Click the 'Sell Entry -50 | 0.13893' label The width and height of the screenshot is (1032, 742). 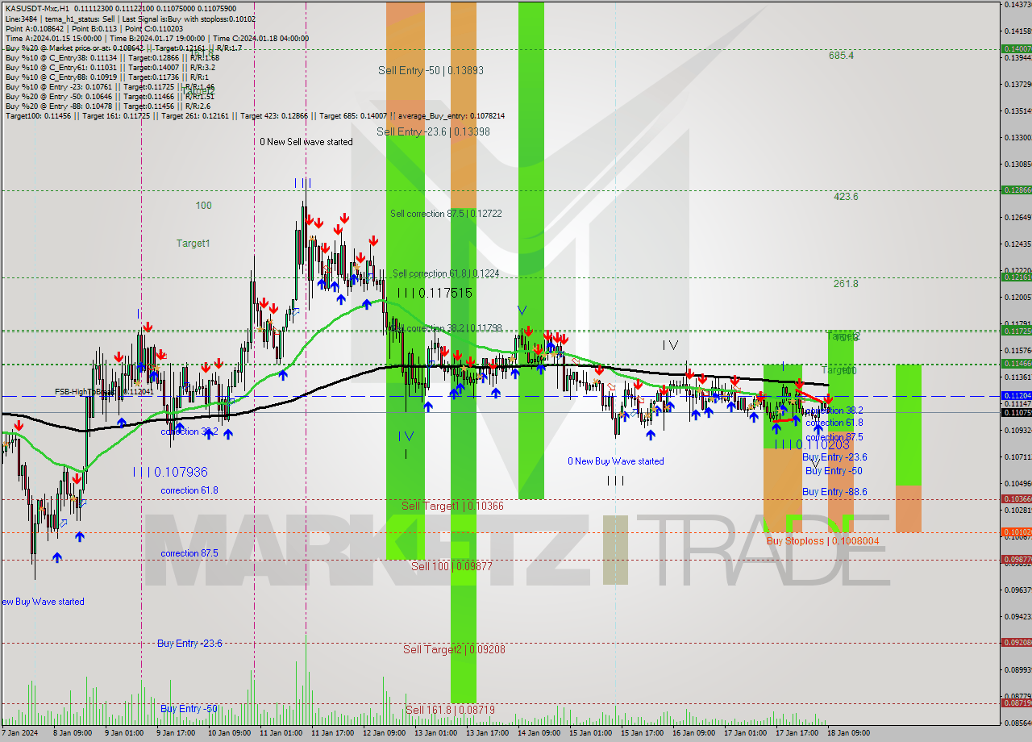[431, 71]
